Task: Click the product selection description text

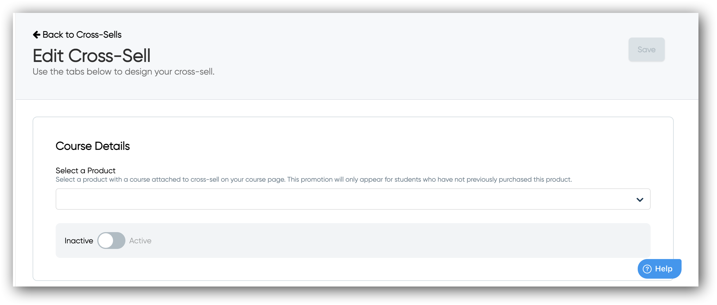Action: (x=313, y=179)
